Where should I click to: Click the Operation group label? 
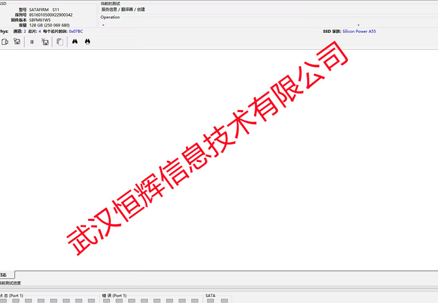[110, 17]
